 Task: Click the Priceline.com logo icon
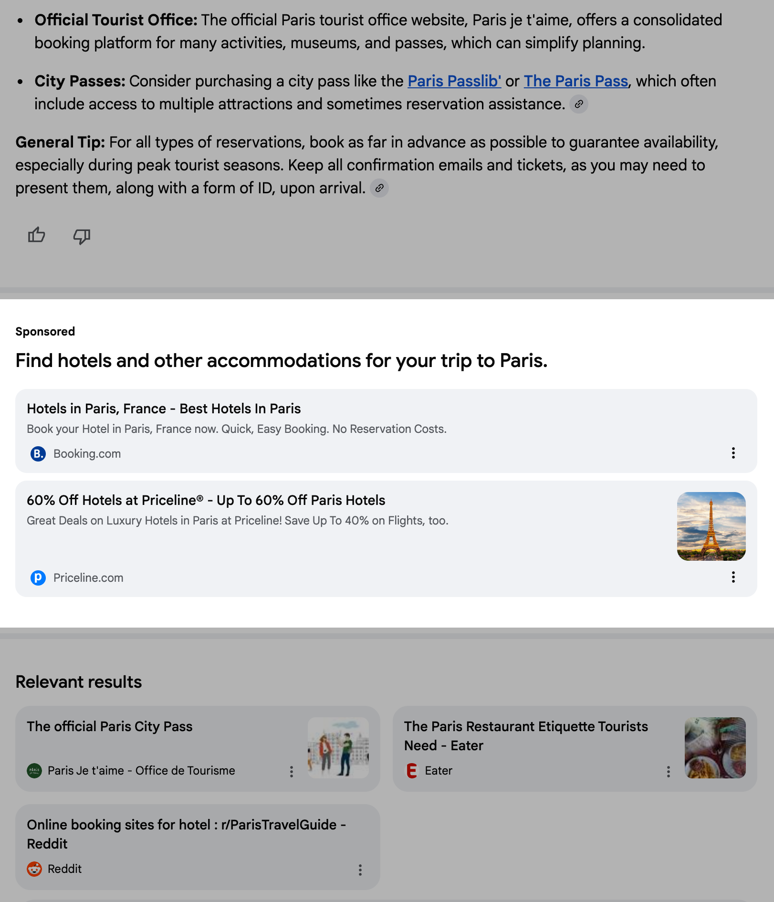[38, 578]
